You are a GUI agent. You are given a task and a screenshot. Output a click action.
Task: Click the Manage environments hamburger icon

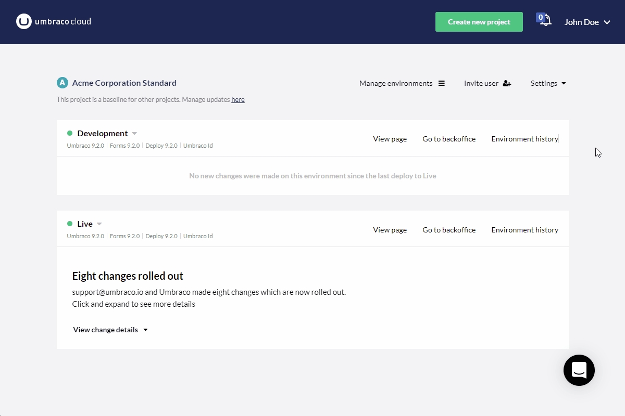point(442,83)
